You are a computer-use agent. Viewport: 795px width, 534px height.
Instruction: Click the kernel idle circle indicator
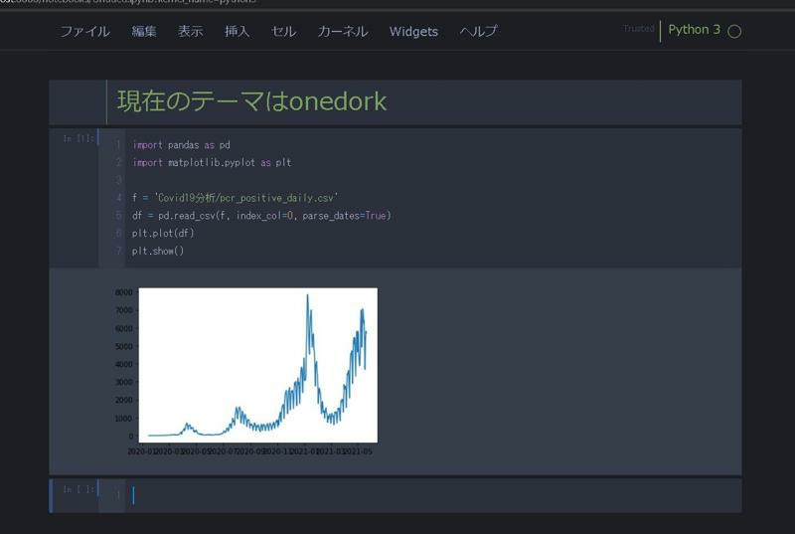(734, 32)
